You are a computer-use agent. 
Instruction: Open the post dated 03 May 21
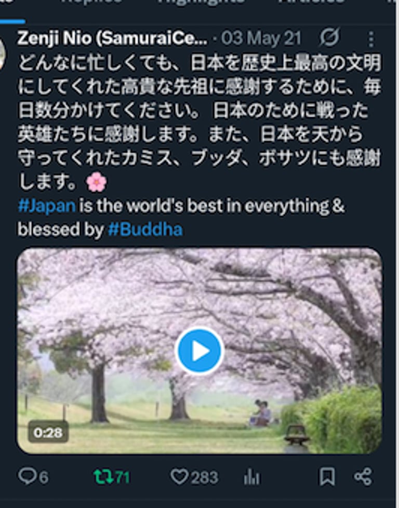click(x=261, y=38)
